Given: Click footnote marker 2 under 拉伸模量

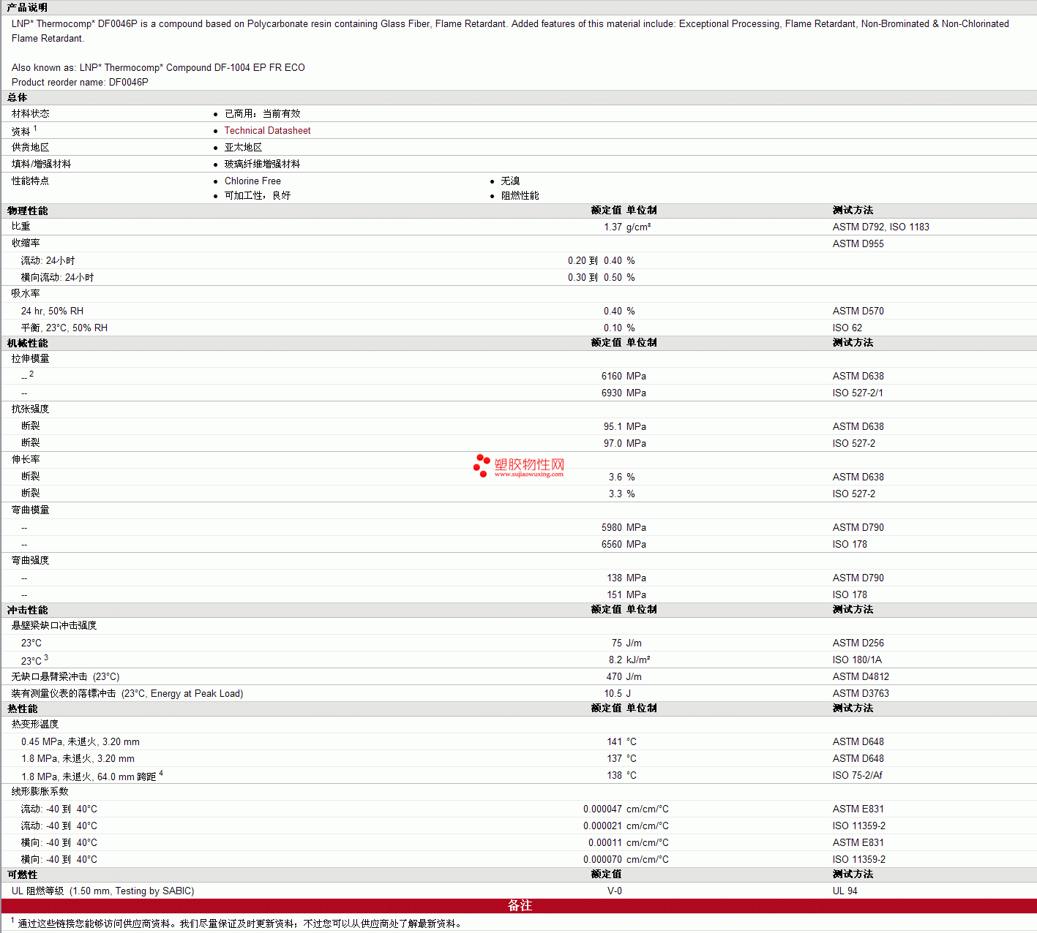Looking at the screenshot, I should pyautogui.click(x=31, y=374).
